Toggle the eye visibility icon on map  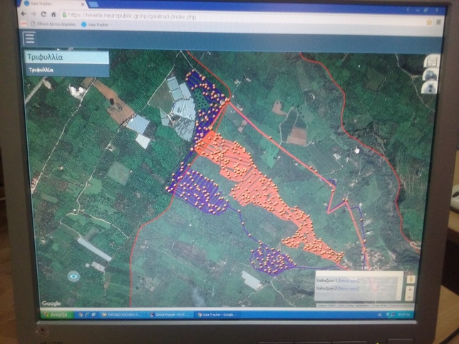(73, 276)
